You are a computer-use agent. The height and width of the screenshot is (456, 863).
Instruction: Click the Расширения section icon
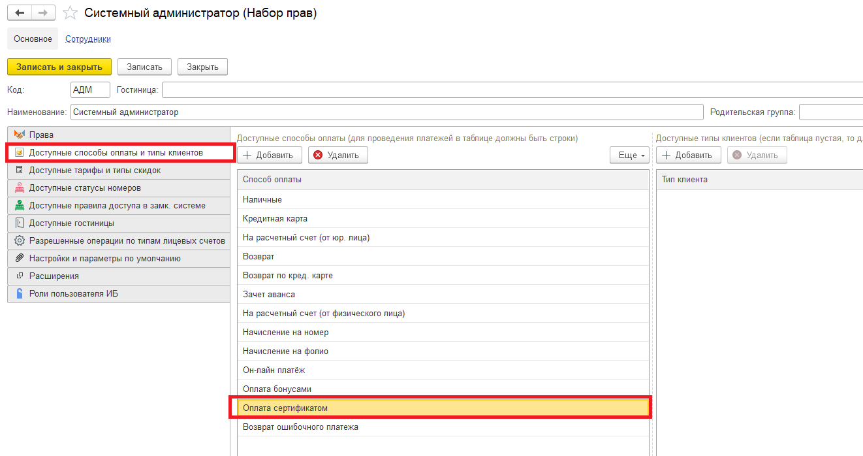(x=19, y=276)
